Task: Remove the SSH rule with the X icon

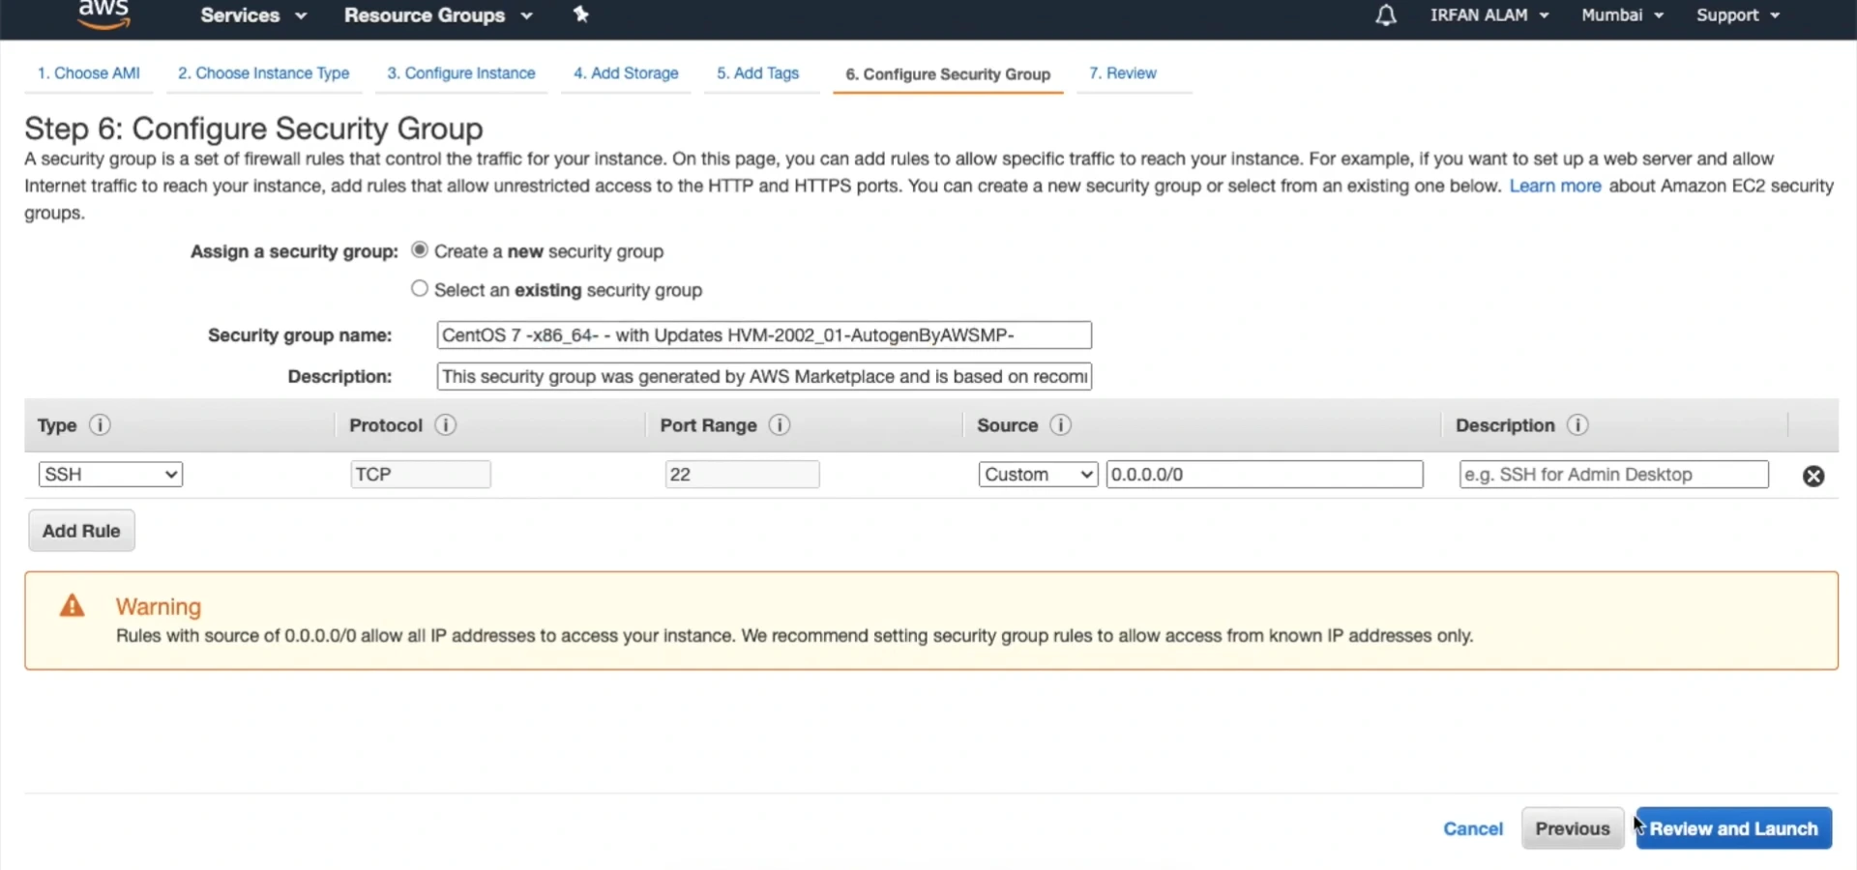Action: [x=1813, y=476]
